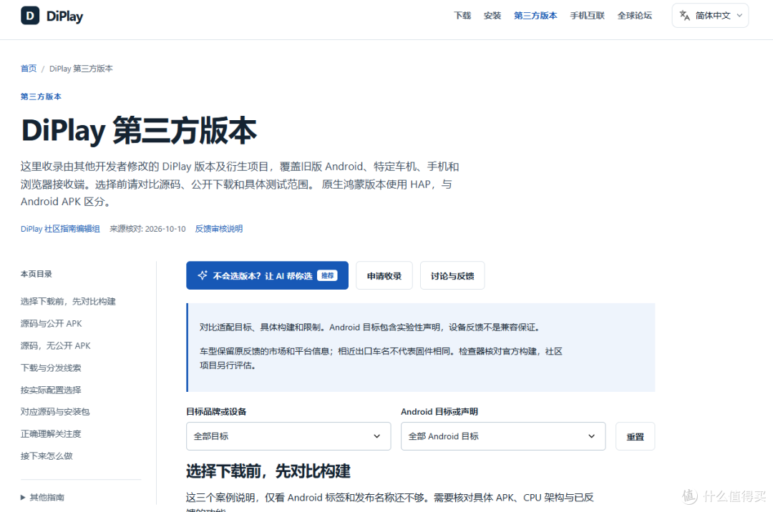This screenshot has width=773, height=512.
Task: Jump to 对应源码与安装包 section
Action: [55, 412]
